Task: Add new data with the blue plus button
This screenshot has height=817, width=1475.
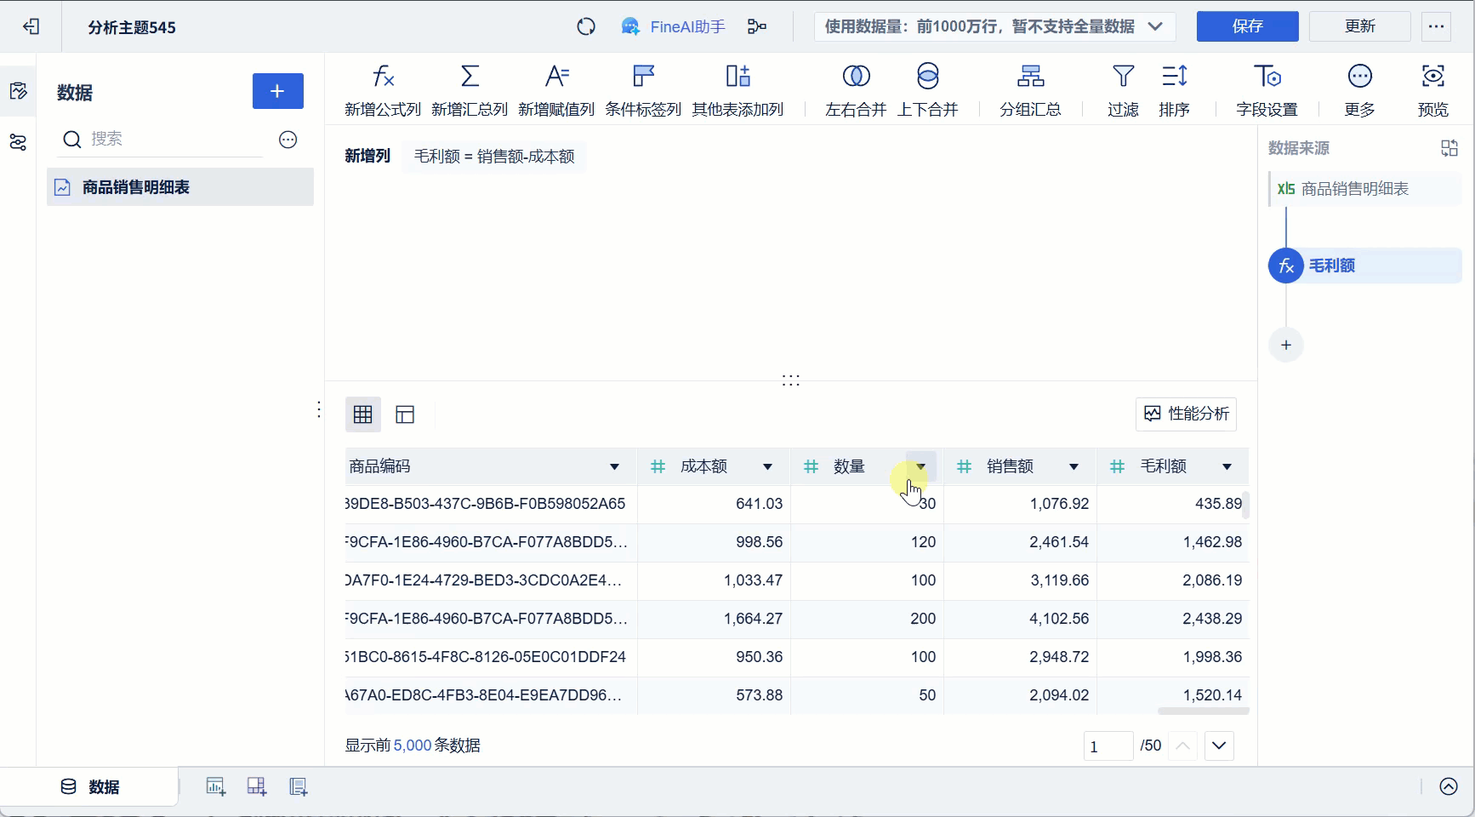Action: 278,91
